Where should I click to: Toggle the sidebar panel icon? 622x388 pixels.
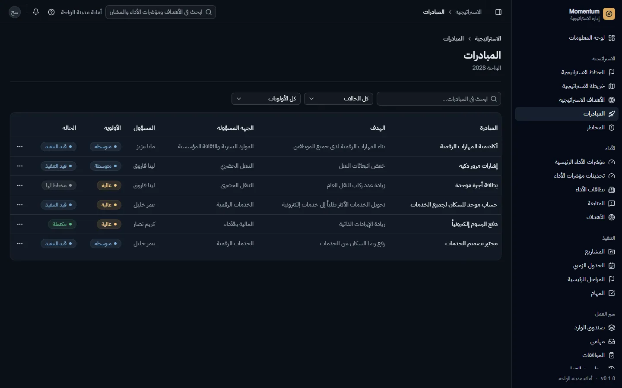click(x=498, y=12)
